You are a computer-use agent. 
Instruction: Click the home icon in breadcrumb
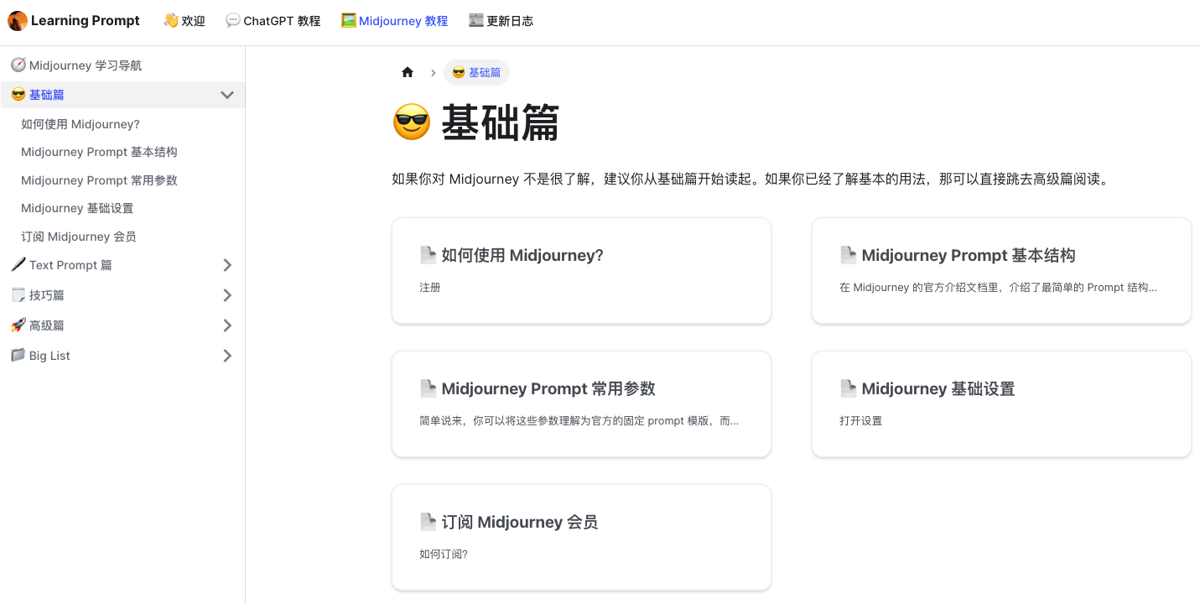[x=408, y=72]
